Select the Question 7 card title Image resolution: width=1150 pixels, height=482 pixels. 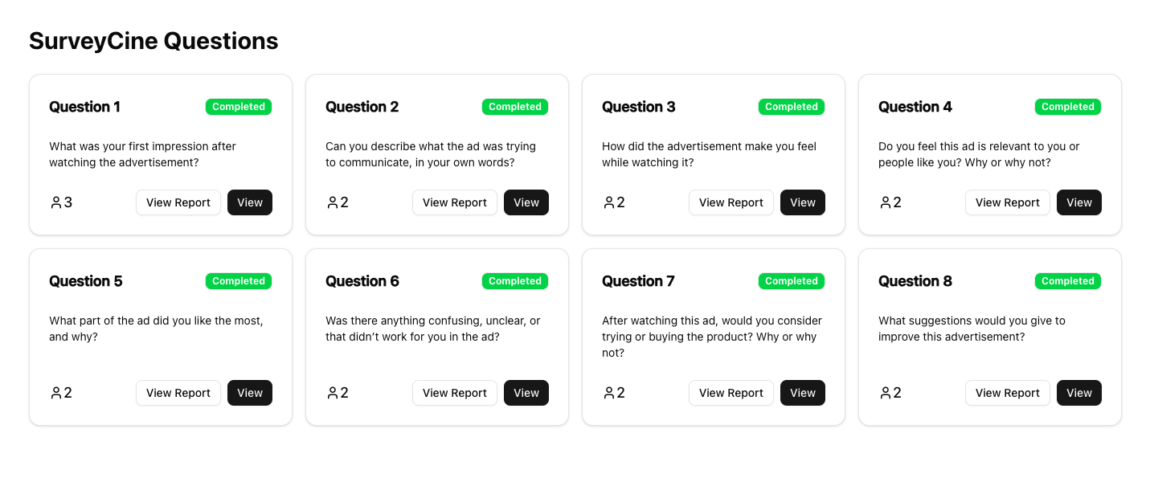(638, 281)
